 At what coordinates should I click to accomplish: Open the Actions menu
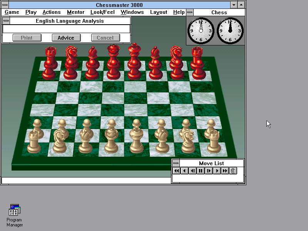click(52, 12)
